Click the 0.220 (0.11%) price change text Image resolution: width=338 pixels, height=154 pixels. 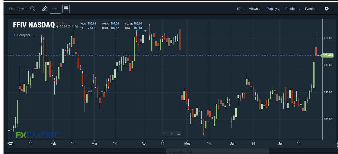69,26
